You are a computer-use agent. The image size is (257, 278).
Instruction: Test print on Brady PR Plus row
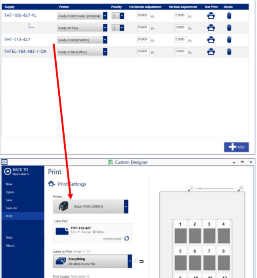(211, 28)
